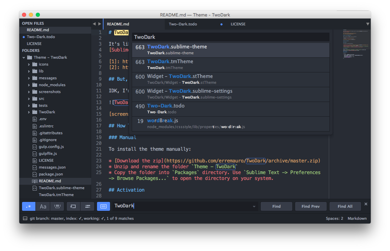Collapse the Theme – TwoDark folder
390x251 pixels.
point(24,58)
